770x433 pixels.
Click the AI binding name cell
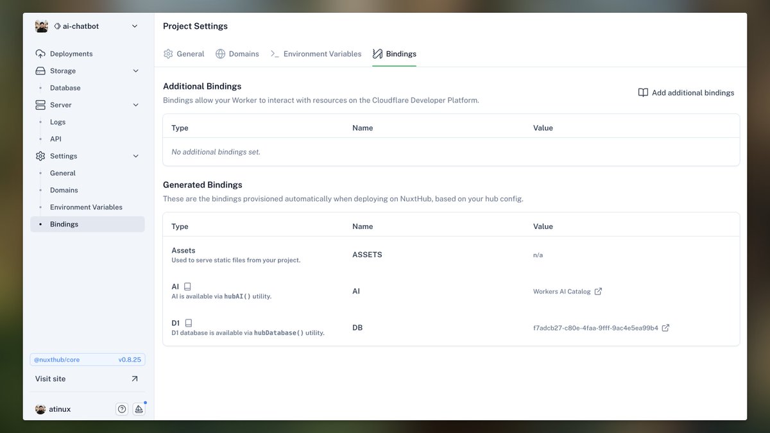click(x=356, y=291)
